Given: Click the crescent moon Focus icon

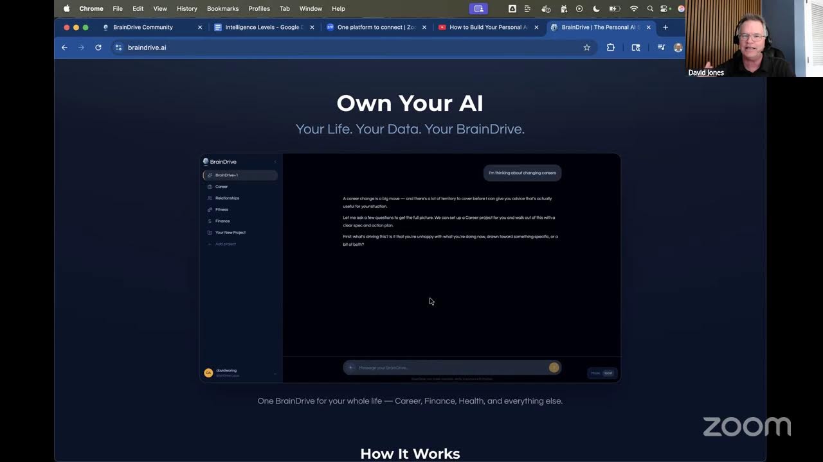Looking at the screenshot, I should pyautogui.click(x=596, y=8).
